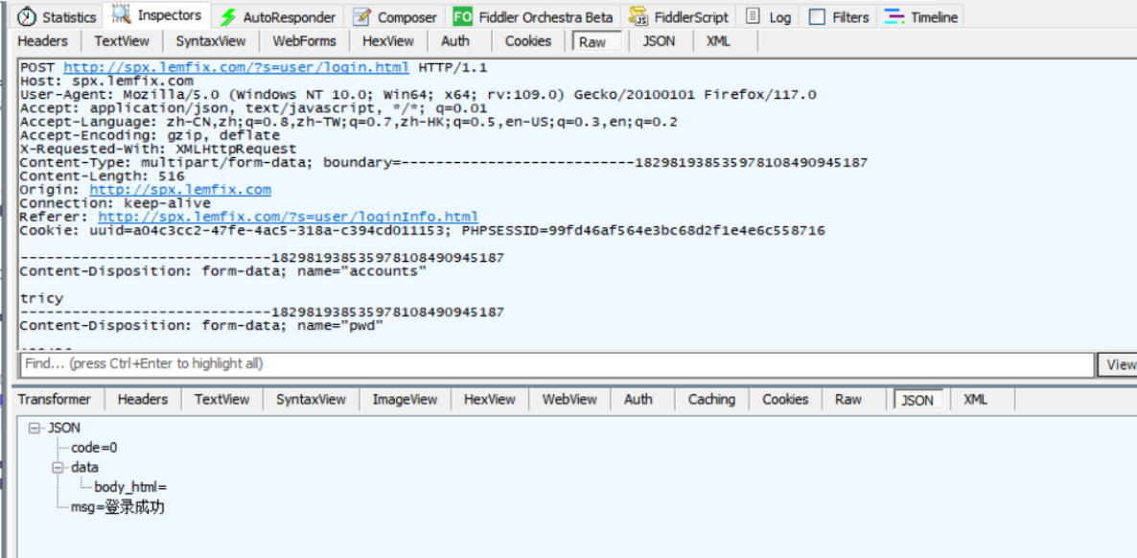1137x558 pixels.
Task: Click the Composer pencil icon
Action: [361, 17]
